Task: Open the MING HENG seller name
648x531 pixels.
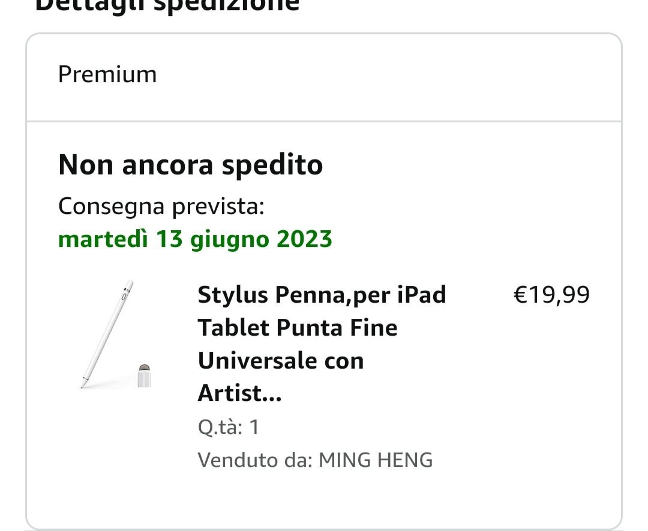Action: [x=376, y=460]
